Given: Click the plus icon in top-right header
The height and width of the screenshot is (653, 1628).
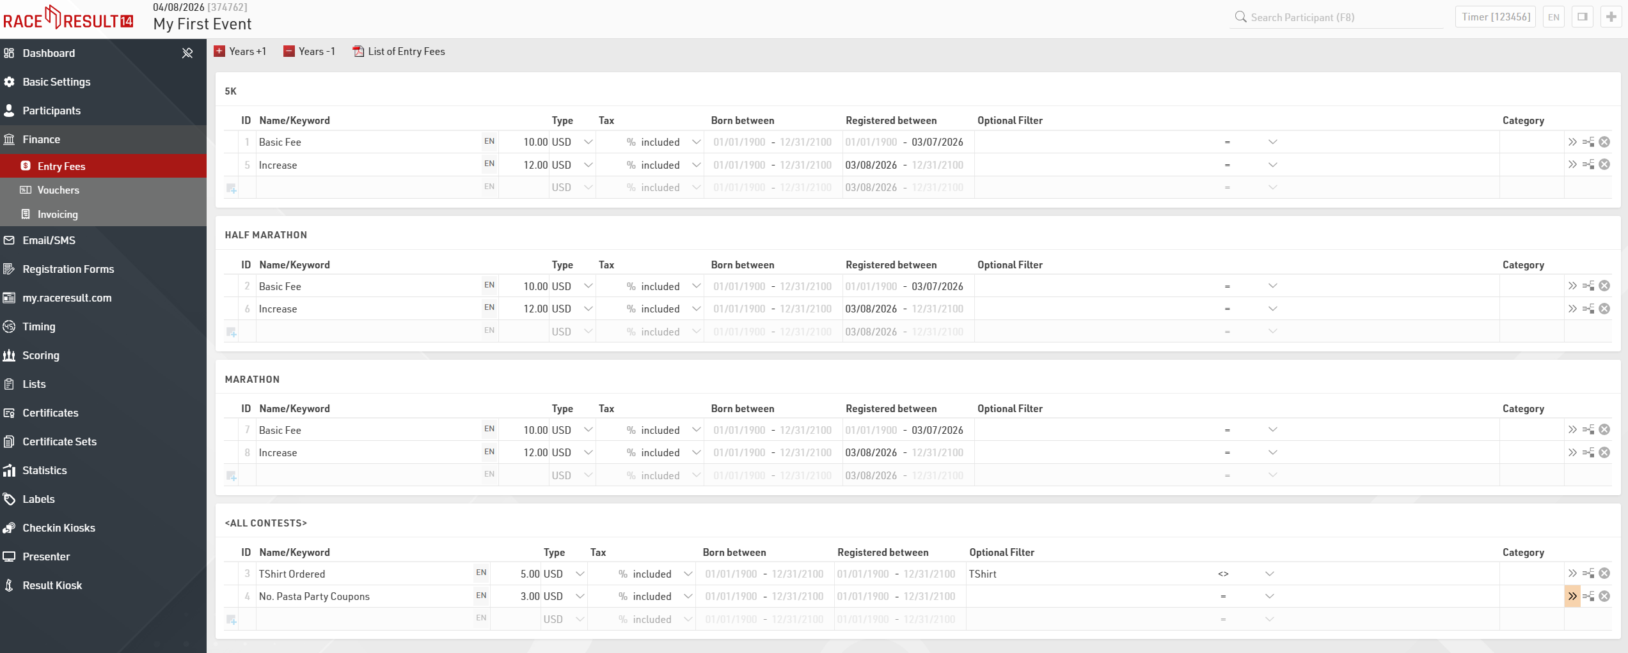Looking at the screenshot, I should (1611, 17).
